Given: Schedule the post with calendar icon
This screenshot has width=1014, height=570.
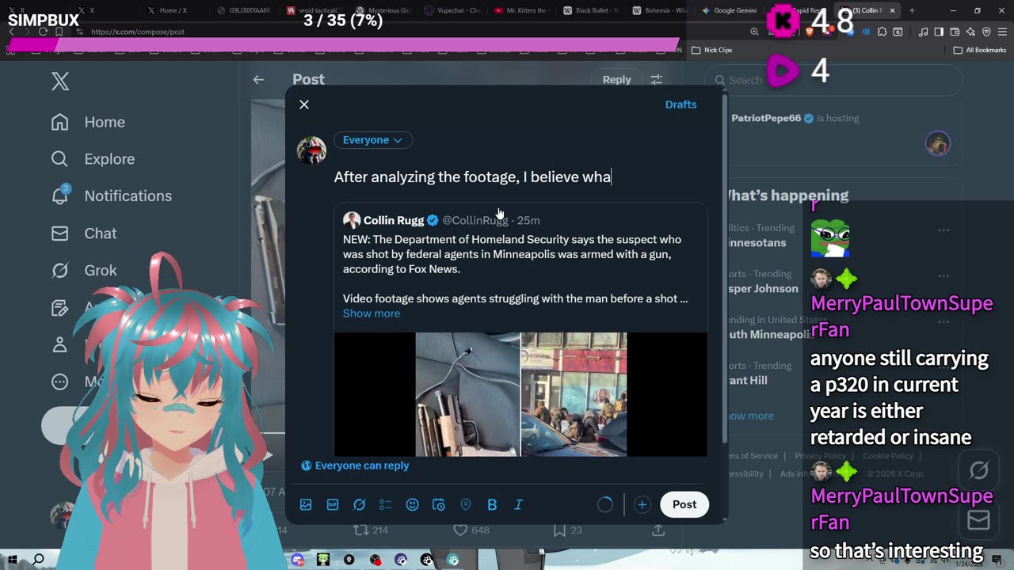Looking at the screenshot, I should click(x=439, y=504).
